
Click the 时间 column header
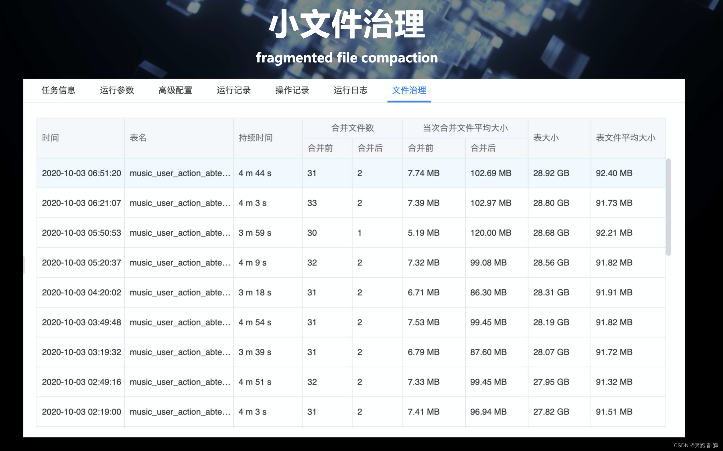(50, 138)
